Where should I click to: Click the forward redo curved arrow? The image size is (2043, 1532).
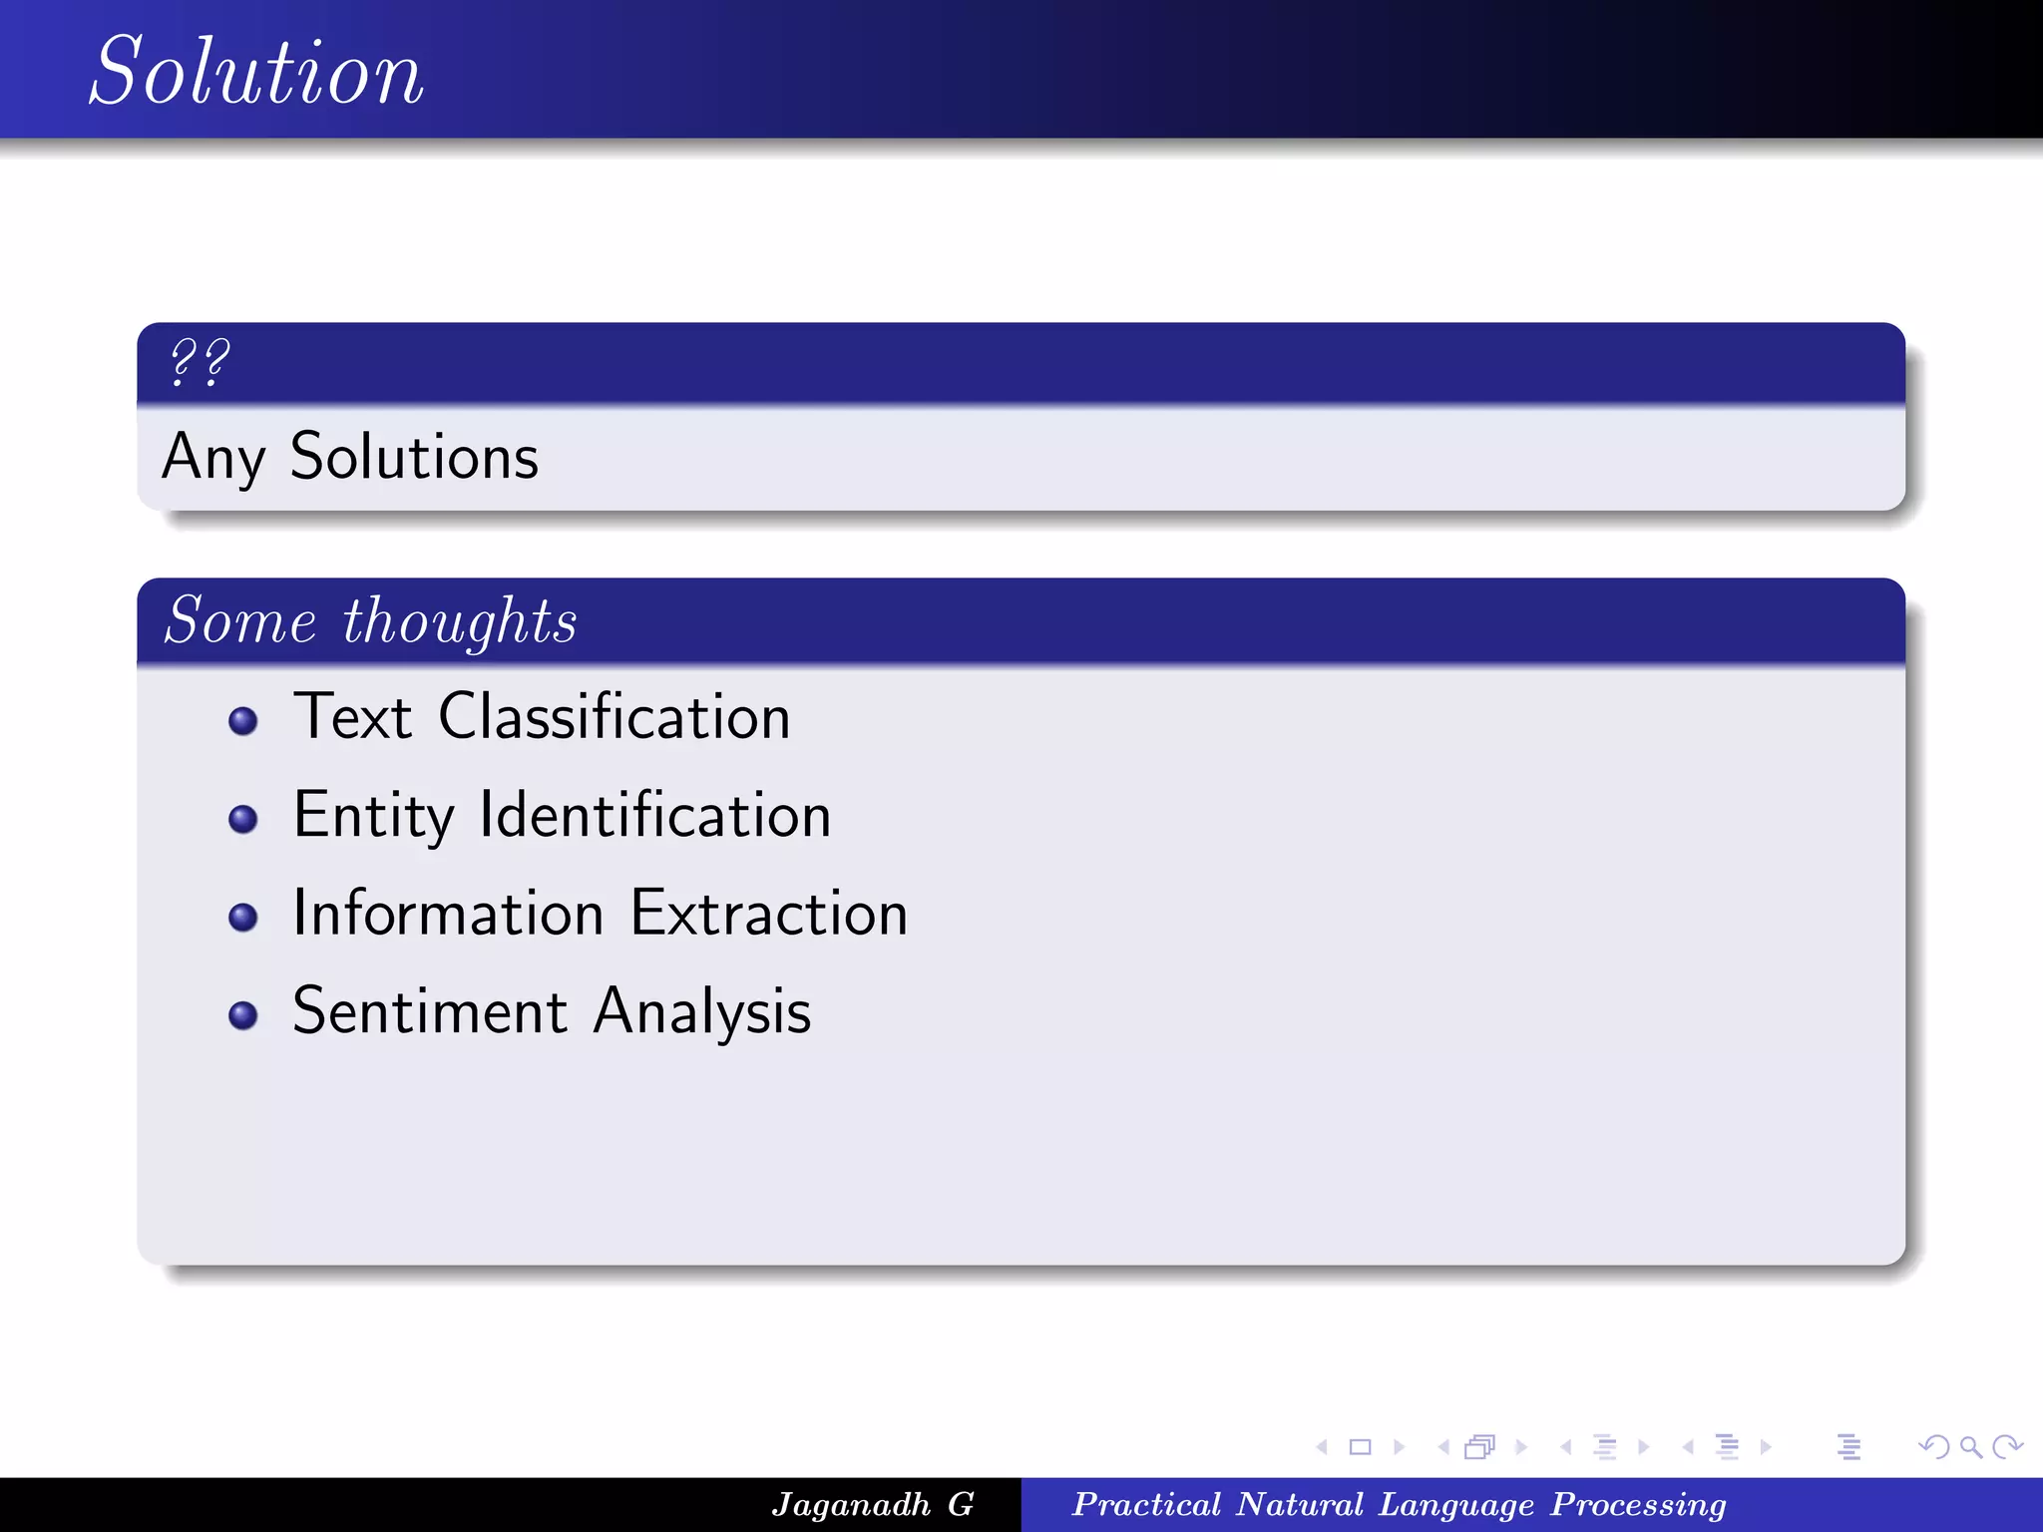point(2007,1446)
